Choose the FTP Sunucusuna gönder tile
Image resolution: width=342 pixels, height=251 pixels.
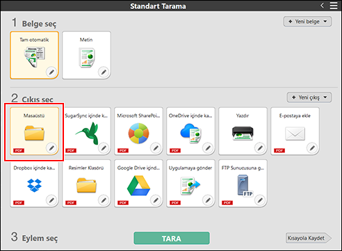(243, 183)
